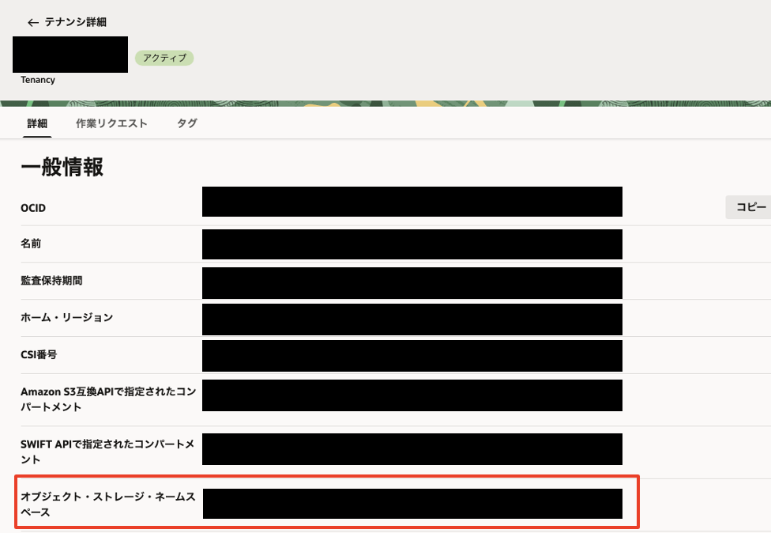Select the ホーム・リージョン field value

[x=412, y=319]
